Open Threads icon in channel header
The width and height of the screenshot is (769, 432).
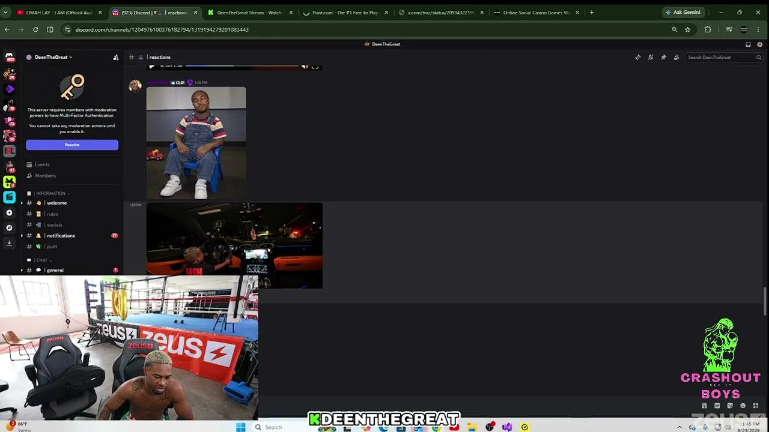point(638,58)
